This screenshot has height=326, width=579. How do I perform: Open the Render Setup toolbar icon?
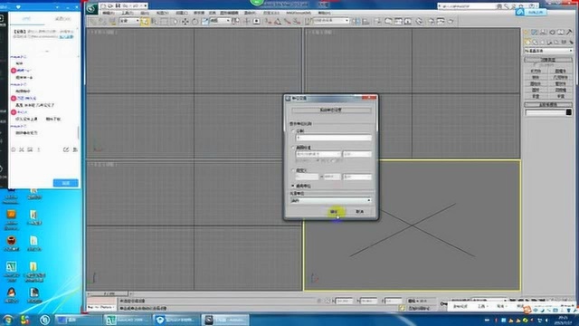tap(431, 22)
